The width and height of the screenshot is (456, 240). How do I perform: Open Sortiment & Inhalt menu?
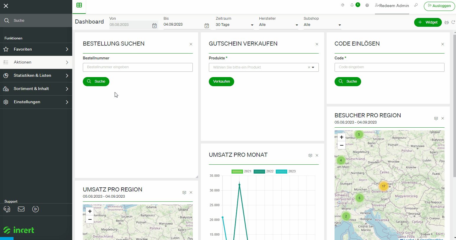pyautogui.click(x=36, y=89)
